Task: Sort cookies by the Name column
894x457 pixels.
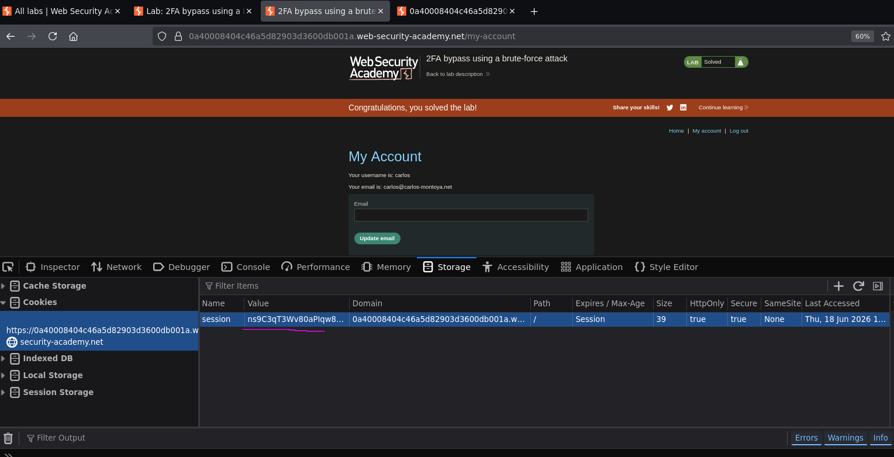Action: pos(222,303)
